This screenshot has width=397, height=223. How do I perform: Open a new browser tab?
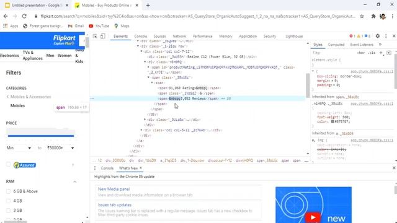148,6
